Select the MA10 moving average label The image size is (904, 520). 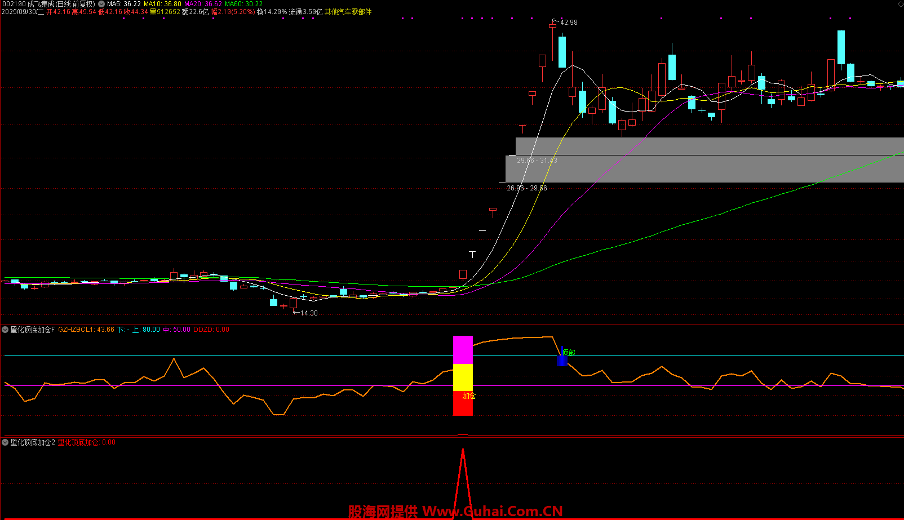(162, 4)
